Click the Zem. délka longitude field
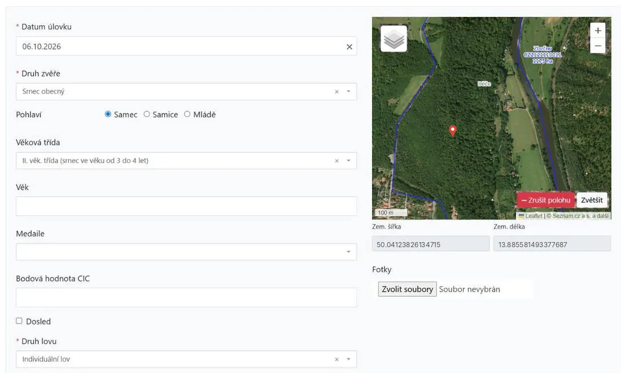 (x=552, y=244)
